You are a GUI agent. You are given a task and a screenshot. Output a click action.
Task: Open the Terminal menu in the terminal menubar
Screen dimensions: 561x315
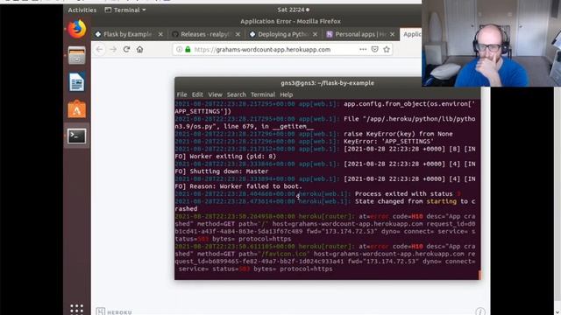263,94
